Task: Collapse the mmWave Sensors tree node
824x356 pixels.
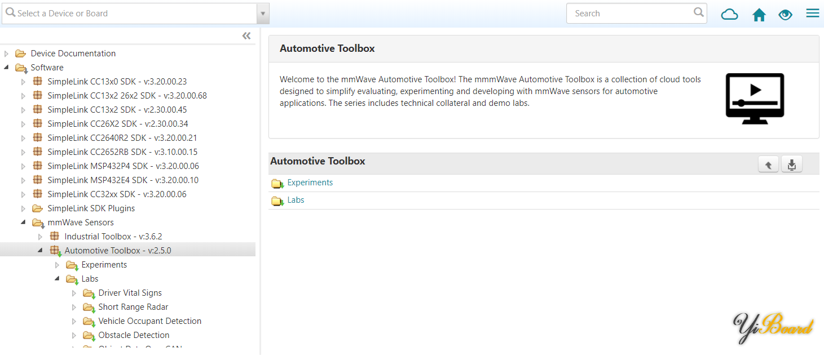Action: (23, 222)
